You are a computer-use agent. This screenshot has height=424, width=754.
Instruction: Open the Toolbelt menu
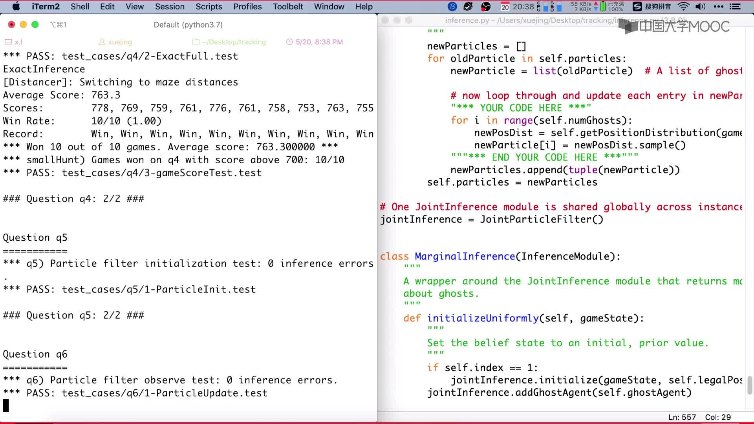(x=288, y=6)
